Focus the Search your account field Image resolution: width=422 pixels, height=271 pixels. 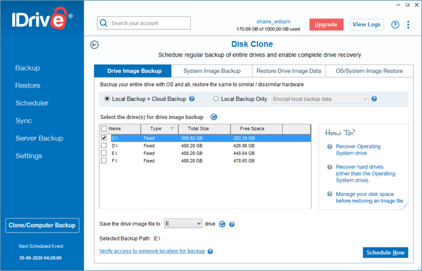[x=144, y=23]
